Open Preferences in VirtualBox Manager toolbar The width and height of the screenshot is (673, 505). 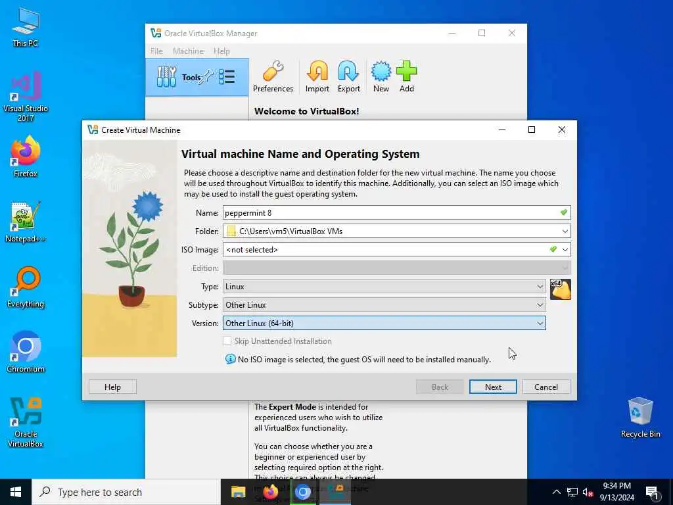[x=273, y=78]
